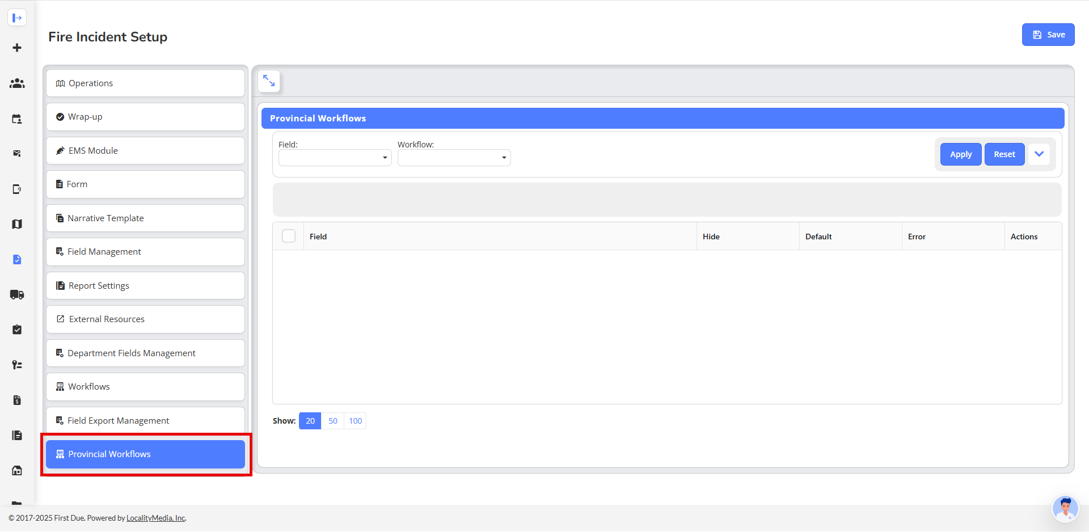The image size is (1089, 532).
Task: Open the stacked documents sidebar icon
Action: 17,435
